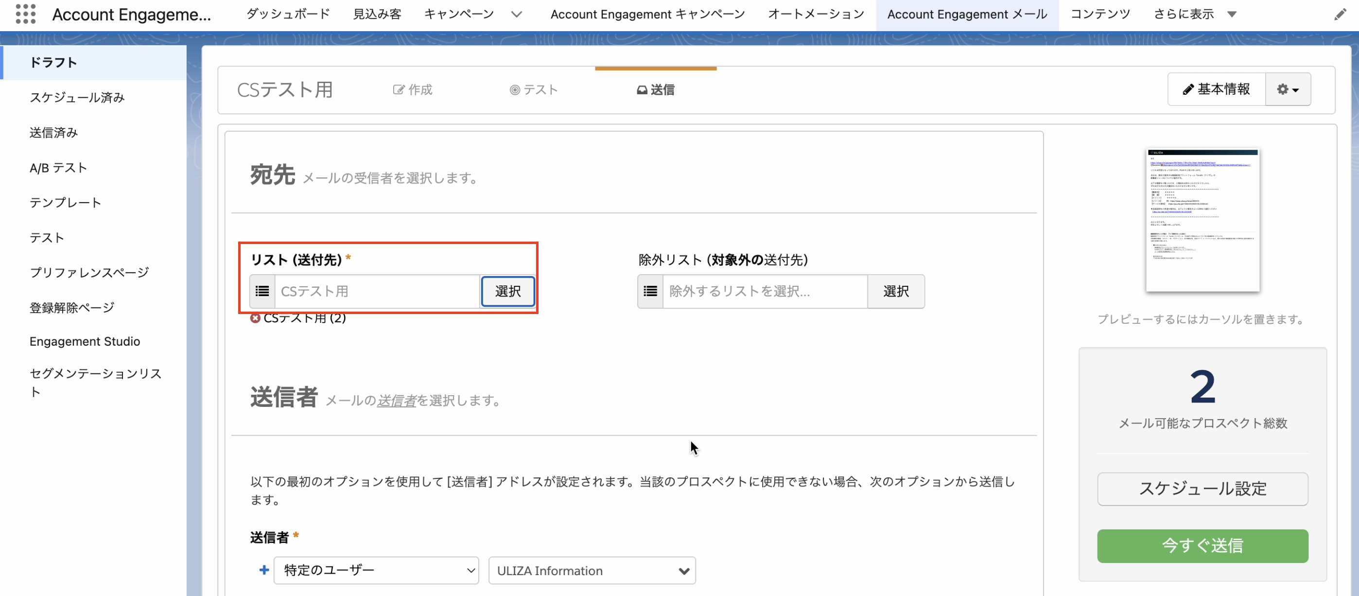Viewport: 1359px width, 596px height.
Task: Open Engagement Studio in sidebar
Action: (85, 341)
